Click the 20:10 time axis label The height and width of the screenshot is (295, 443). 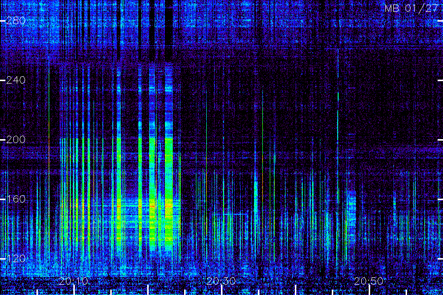click(74, 281)
